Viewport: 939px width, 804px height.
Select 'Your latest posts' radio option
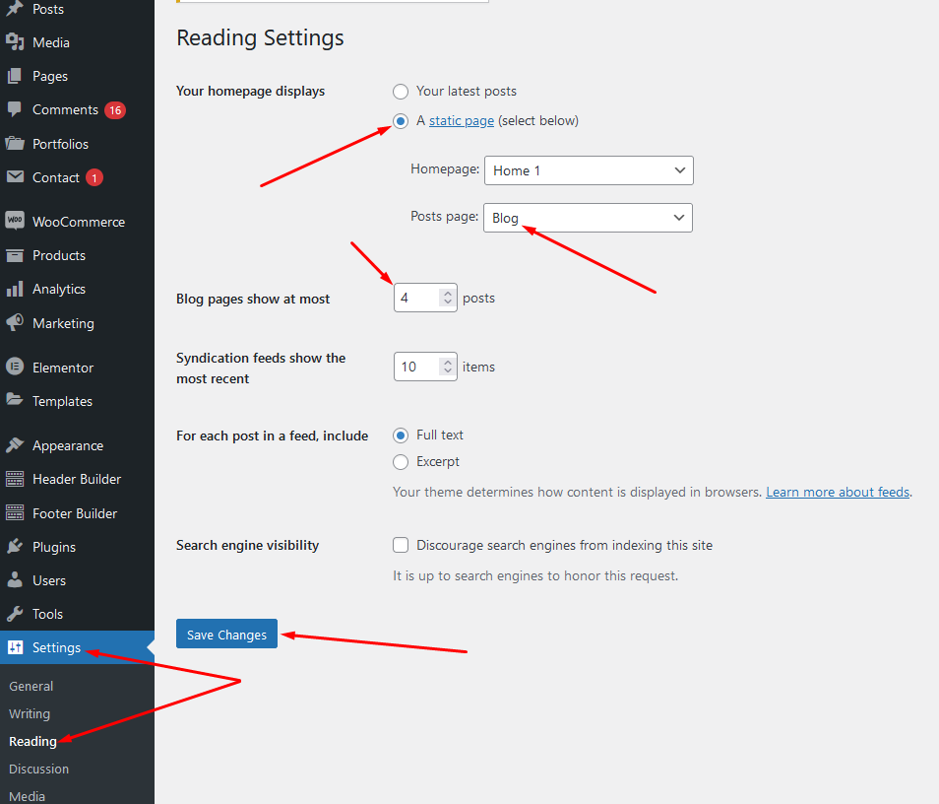(x=401, y=91)
